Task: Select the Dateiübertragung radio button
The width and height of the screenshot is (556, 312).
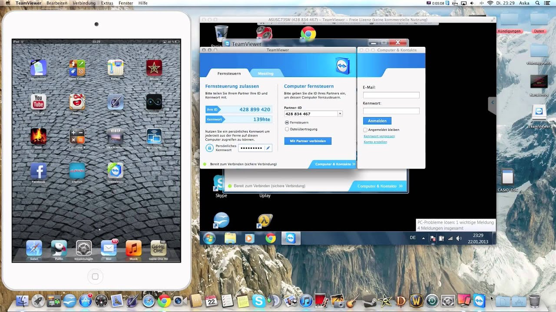Action: [287, 129]
